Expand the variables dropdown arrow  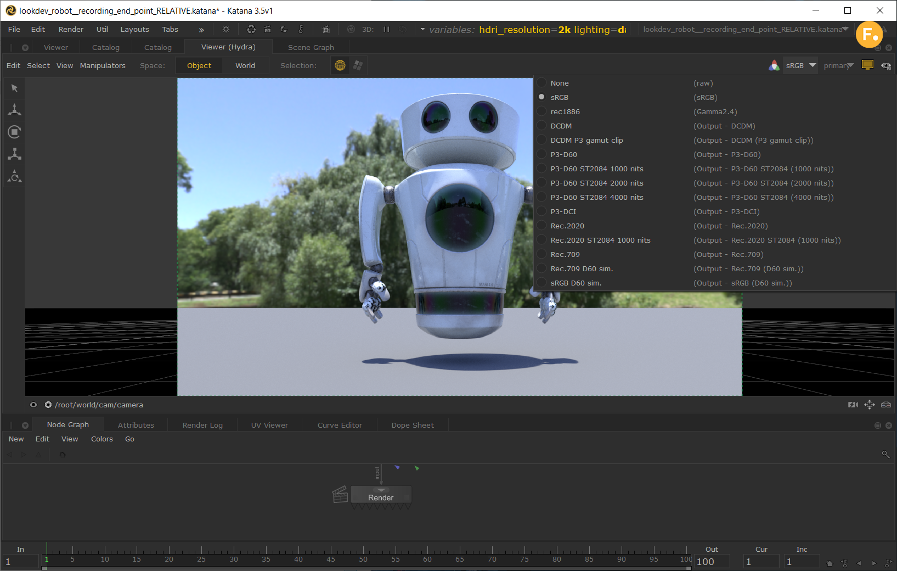[422, 29]
